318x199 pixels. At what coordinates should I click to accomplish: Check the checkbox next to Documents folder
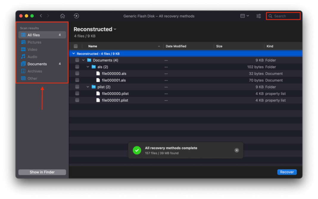tap(77, 60)
